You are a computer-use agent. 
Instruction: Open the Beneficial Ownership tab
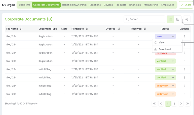point(74,5)
